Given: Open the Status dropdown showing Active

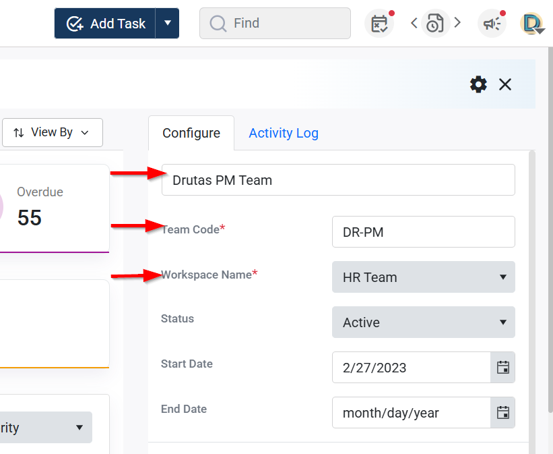Looking at the screenshot, I should [x=423, y=322].
